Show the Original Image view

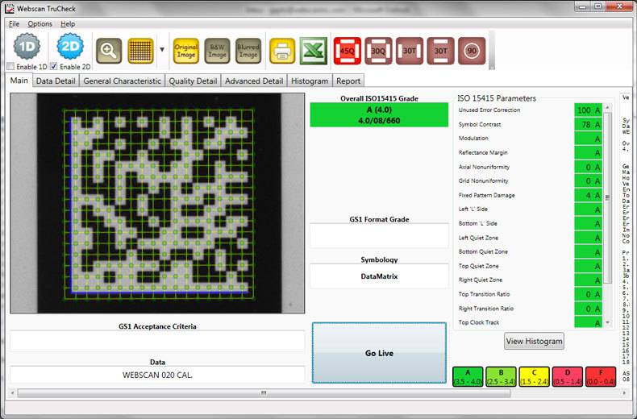186,51
